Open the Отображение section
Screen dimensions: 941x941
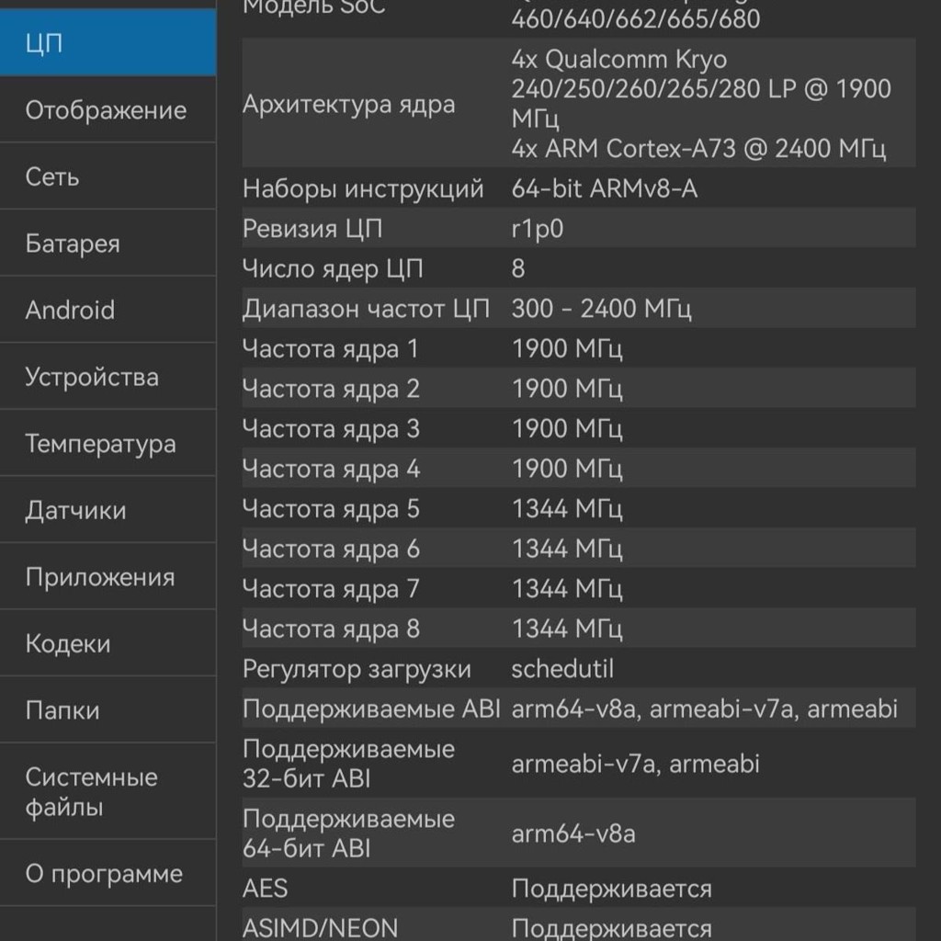(x=108, y=110)
